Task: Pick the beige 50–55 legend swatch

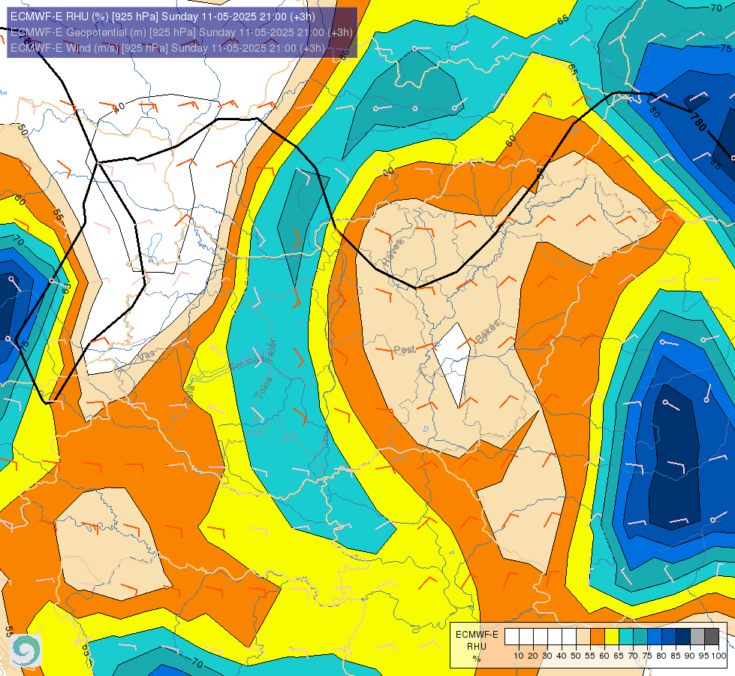Action: [583, 637]
